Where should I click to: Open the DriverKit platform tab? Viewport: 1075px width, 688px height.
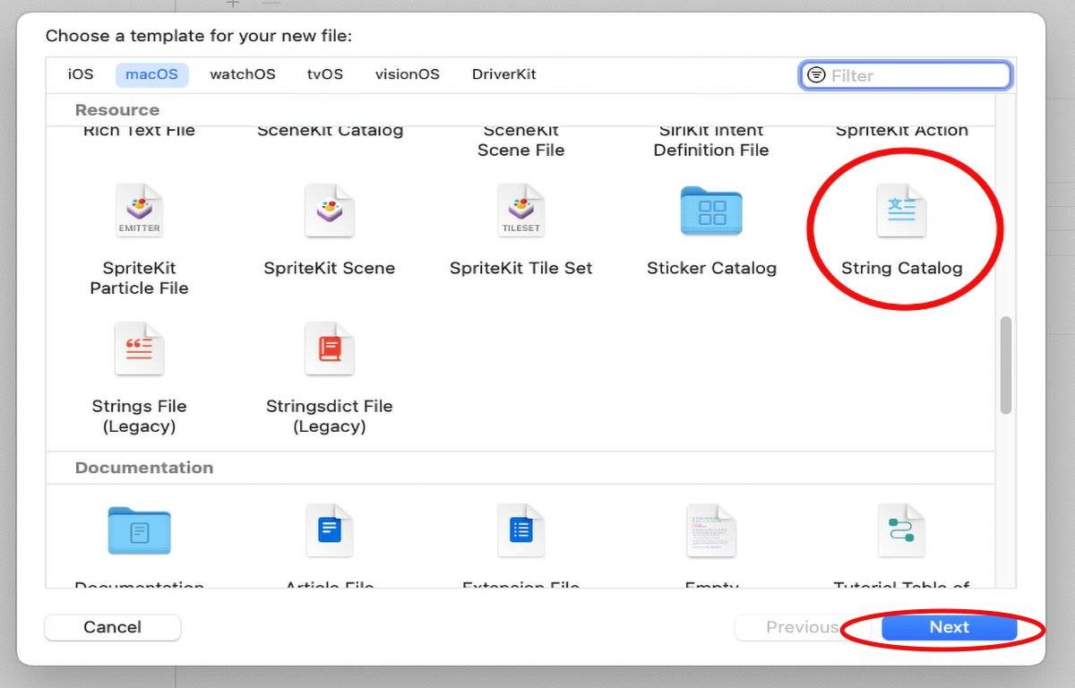coord(503,74)
